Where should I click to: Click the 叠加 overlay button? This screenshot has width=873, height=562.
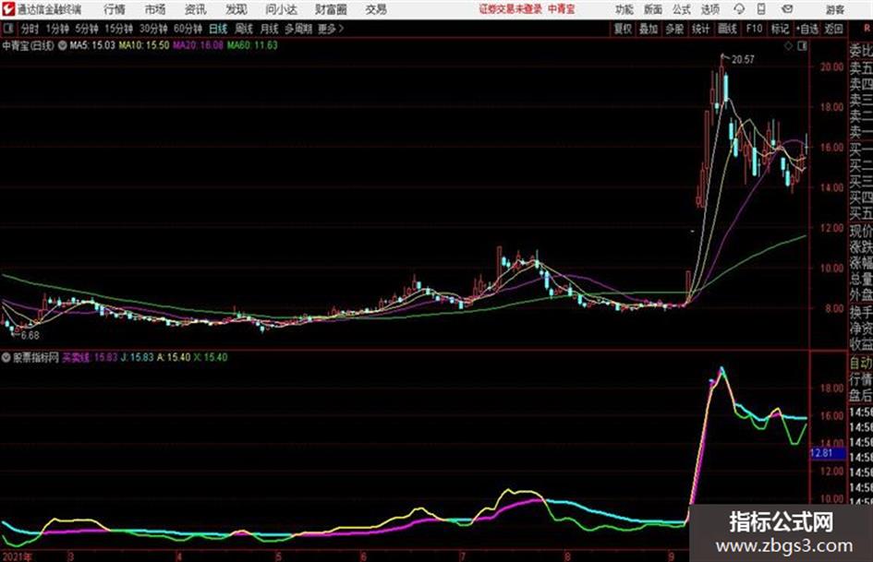[x=649, y=29]
